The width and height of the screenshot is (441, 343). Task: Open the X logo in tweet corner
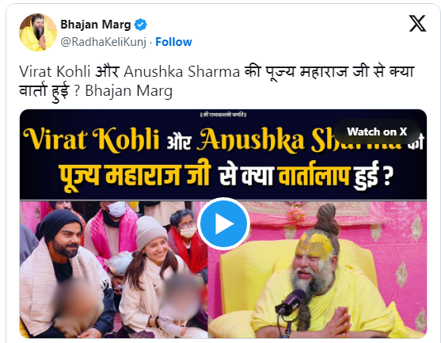point(417,24)
